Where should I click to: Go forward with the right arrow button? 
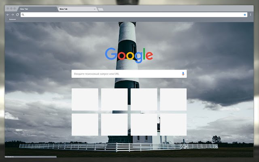click(x=13, y=15)
